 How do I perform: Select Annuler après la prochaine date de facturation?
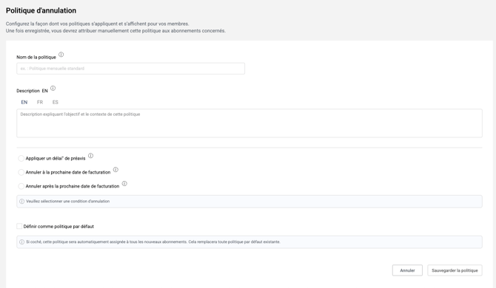(21, 186)
